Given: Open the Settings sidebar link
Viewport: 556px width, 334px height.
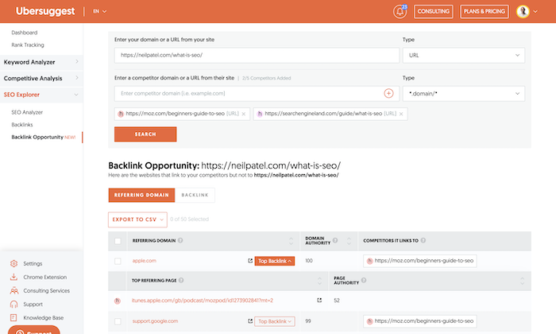Looking at the screenshot, I should click(x=33, y=263).
